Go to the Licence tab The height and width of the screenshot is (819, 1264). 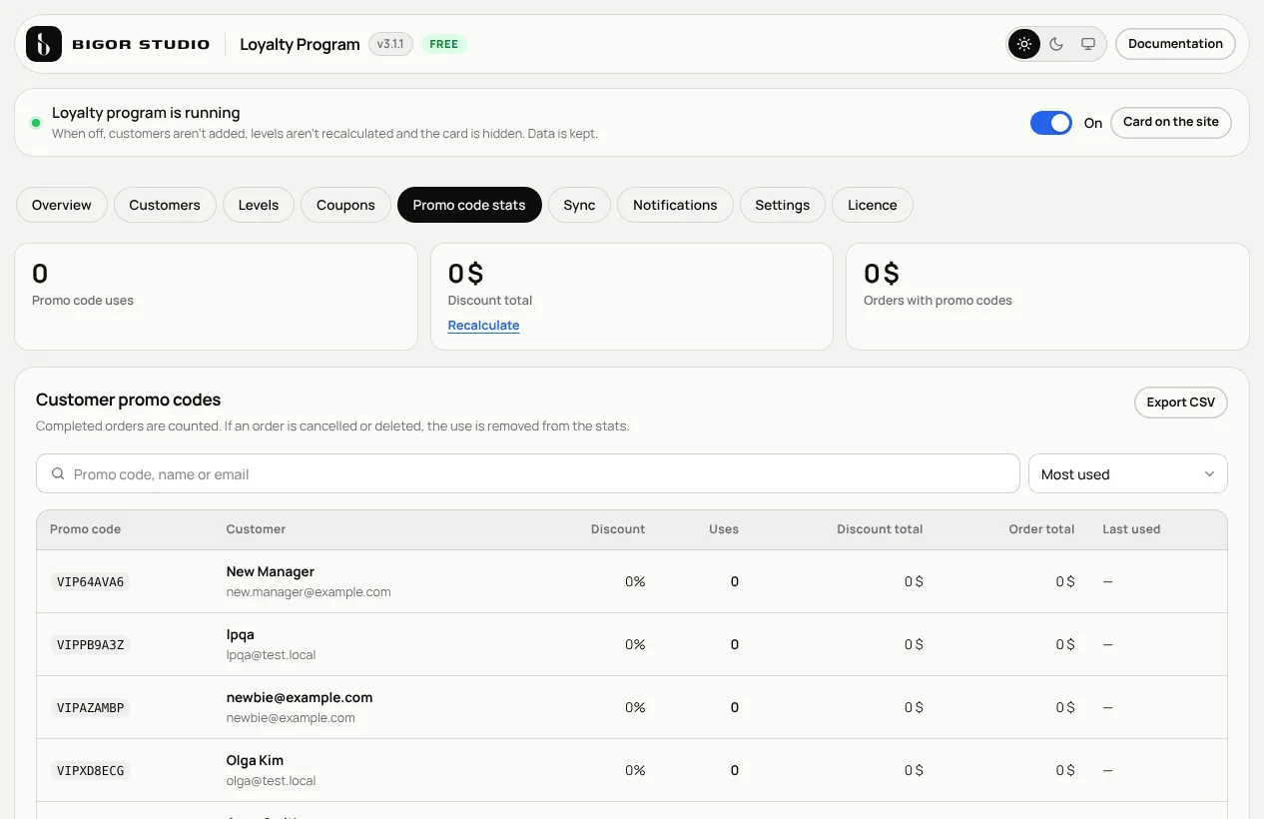point(873,205)
